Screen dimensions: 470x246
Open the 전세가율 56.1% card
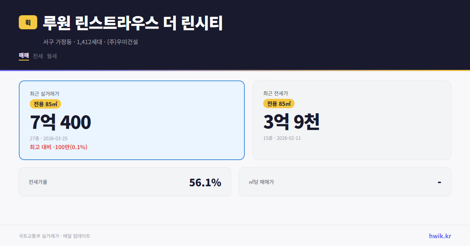(125, 182)
